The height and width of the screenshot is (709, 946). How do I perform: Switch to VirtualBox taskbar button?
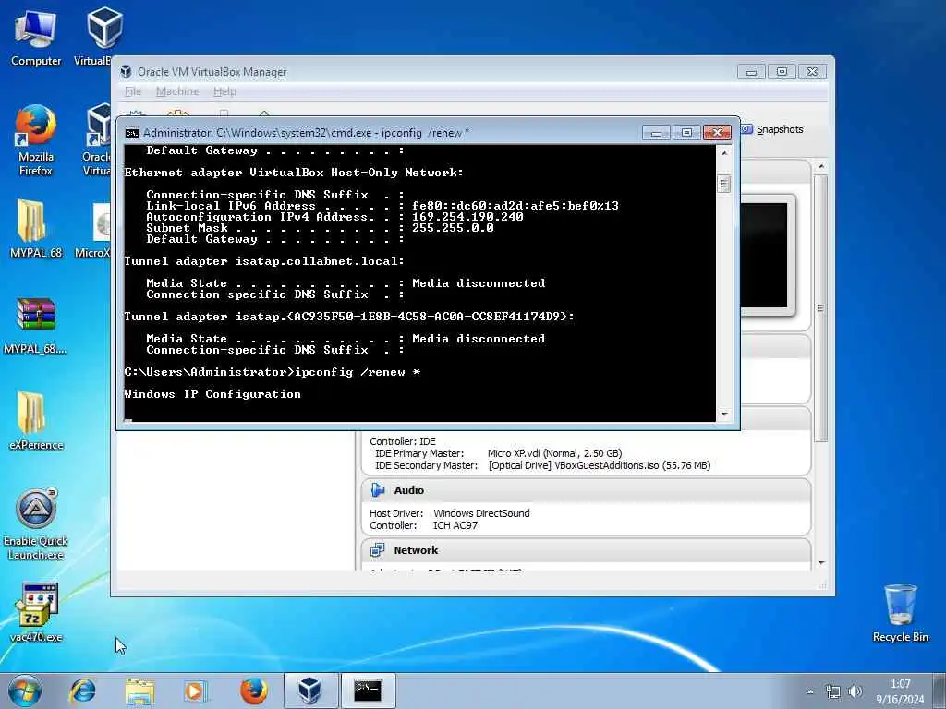point(310,691)
